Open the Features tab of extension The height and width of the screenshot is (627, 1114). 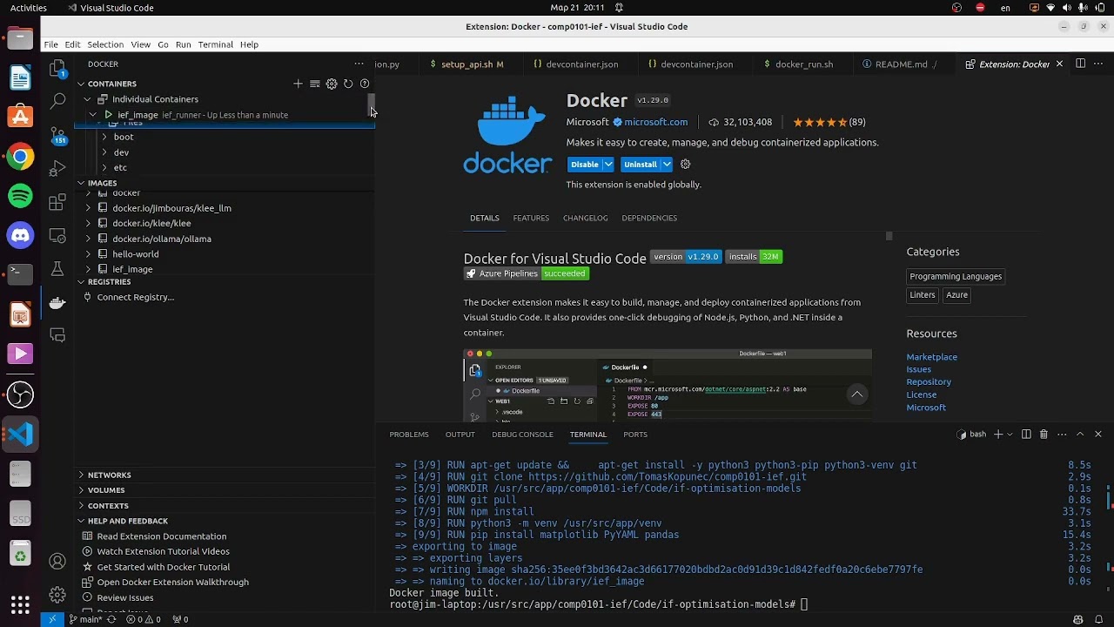pyautogui.click(x=531, y=218)
